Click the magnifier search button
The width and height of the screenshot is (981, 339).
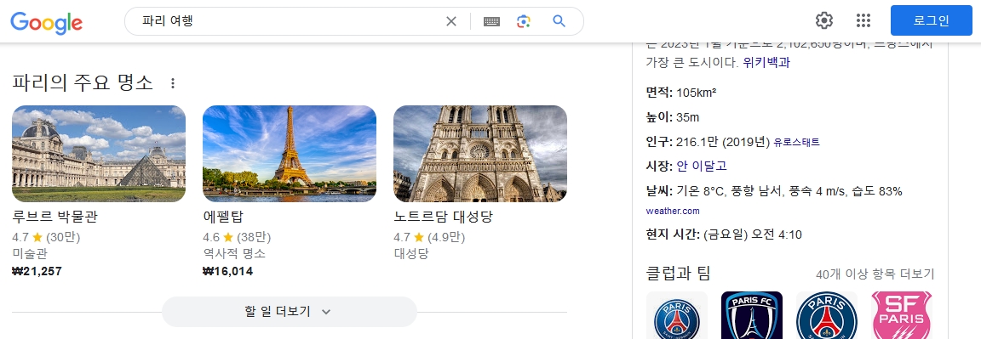[x=559, y=21]
